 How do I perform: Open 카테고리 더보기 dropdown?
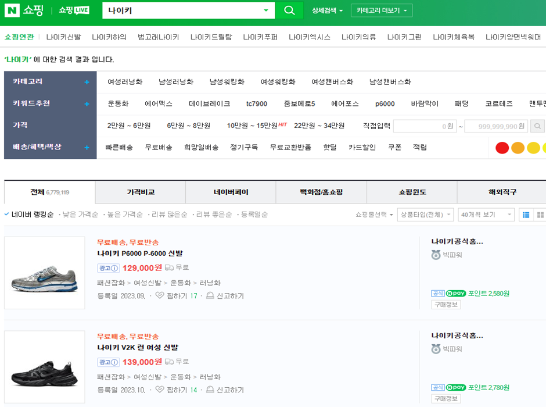[x=382, y=10]
